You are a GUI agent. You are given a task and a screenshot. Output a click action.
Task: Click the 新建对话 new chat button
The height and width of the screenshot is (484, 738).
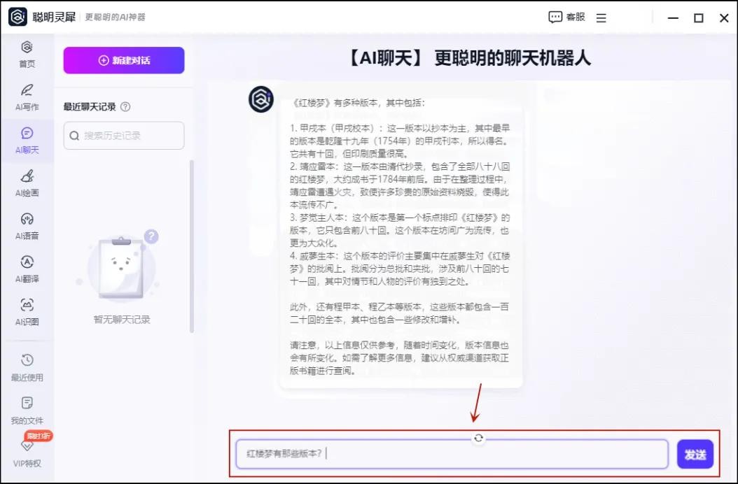(x=124, y=60)
